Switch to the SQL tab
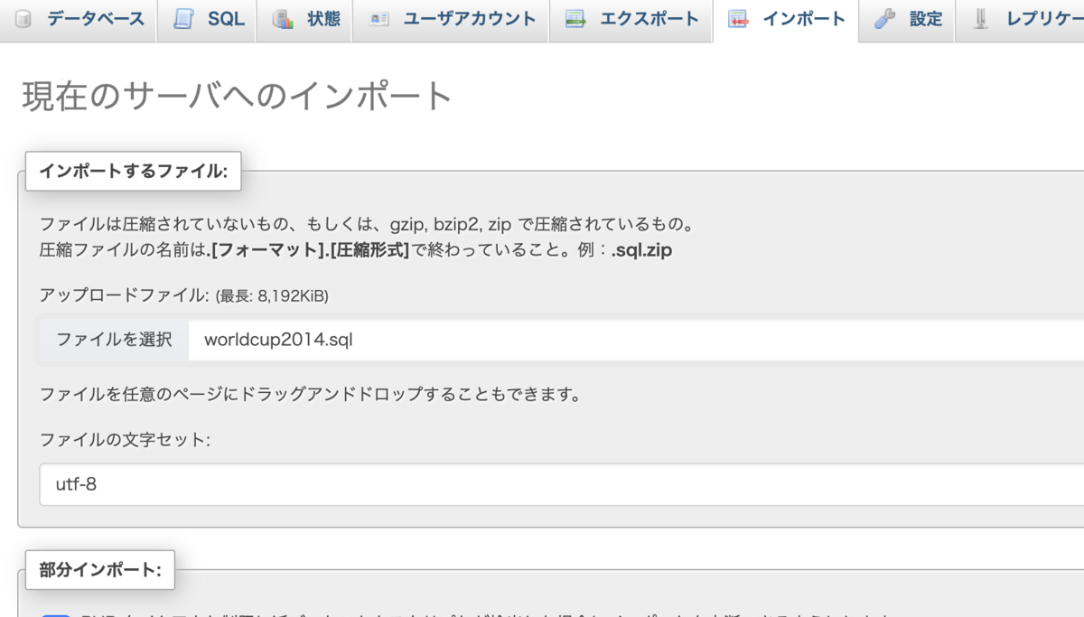 (x=206, y=17)
